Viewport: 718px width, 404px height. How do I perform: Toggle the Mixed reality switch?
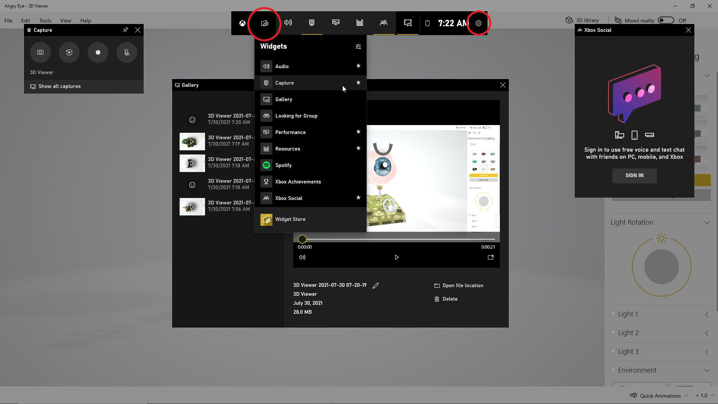point(666,20)
